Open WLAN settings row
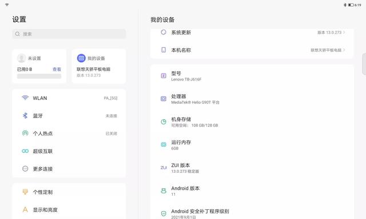 (69, 98)
